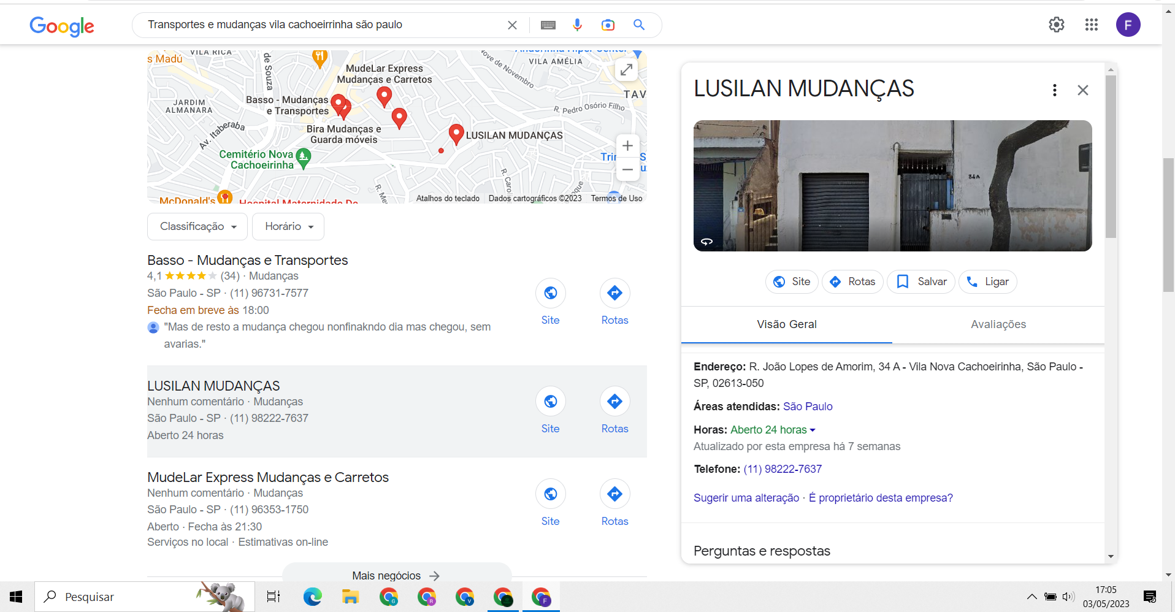Open Horário filter dropdown

288,227
